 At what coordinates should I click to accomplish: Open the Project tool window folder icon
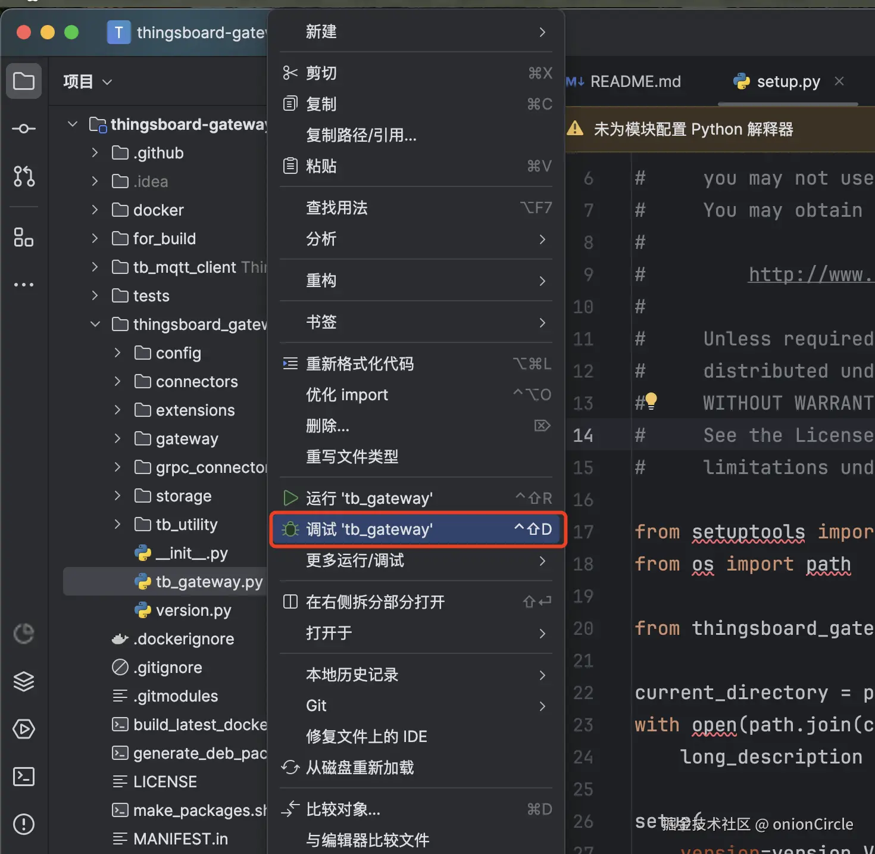(x=24, y=81)
